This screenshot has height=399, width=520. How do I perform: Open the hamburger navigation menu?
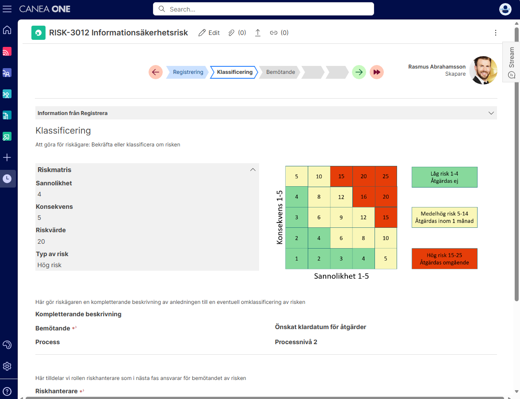[x=7, y=9]
